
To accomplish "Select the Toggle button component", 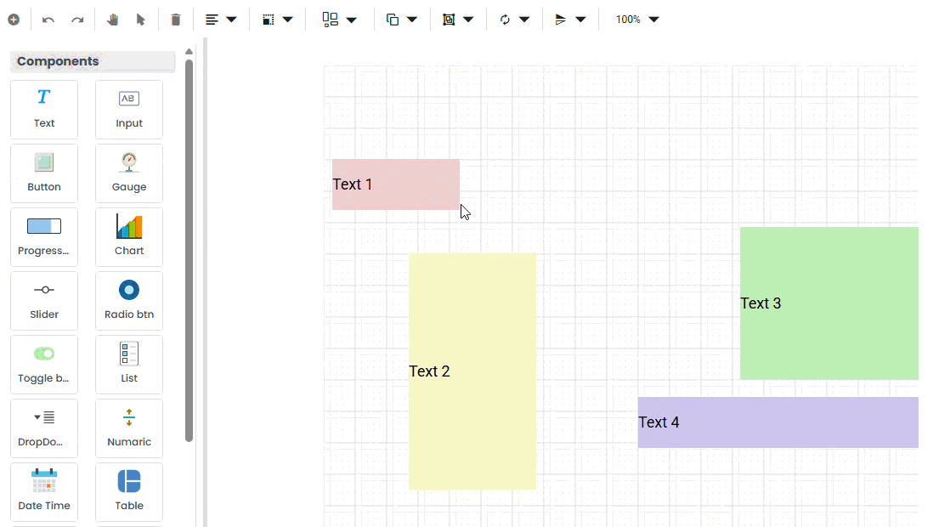I will [44, 365].
